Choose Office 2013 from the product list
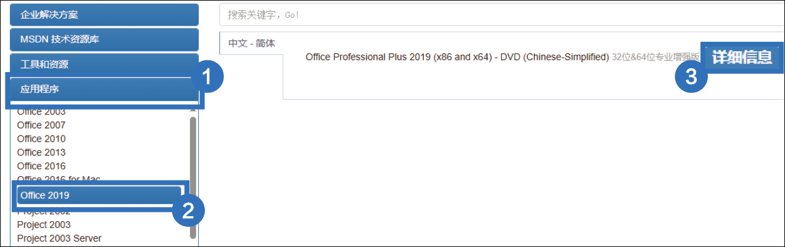The image size is (785, 247). pyautogui.click(x=41, y=152)
